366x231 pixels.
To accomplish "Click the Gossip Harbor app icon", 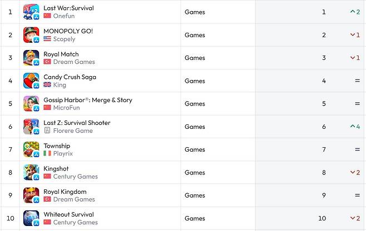I will 31,103.
